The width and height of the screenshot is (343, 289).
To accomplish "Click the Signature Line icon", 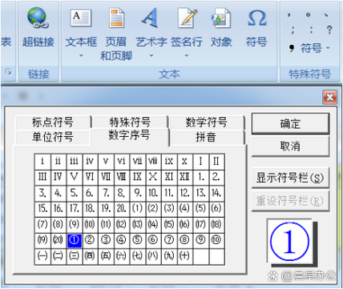I will pos(187,18).
